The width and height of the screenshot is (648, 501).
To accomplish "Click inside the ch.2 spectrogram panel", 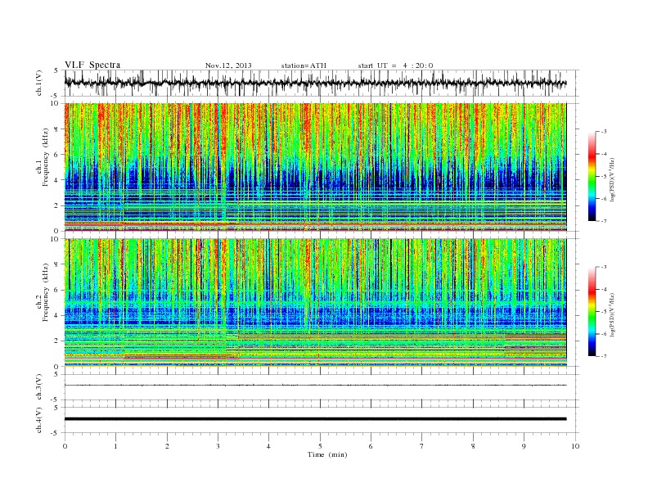I will click(315, 302).
